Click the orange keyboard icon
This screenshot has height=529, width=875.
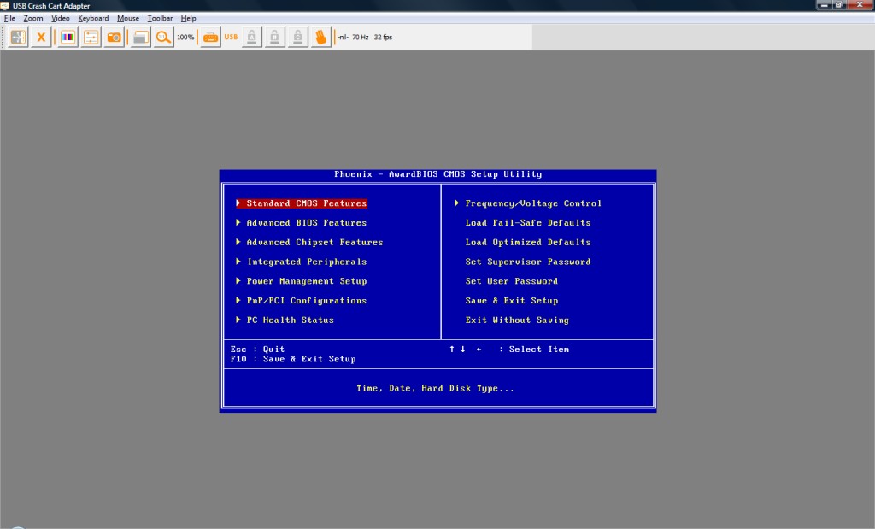coord(210,38)
